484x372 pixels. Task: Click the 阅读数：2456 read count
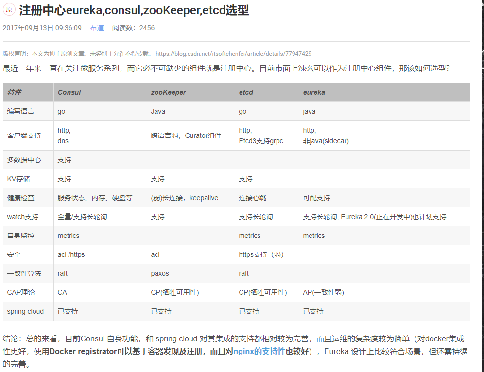[133, 28]
